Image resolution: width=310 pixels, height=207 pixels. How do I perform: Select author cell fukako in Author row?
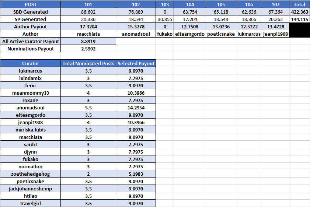click(x=165, y=34)
